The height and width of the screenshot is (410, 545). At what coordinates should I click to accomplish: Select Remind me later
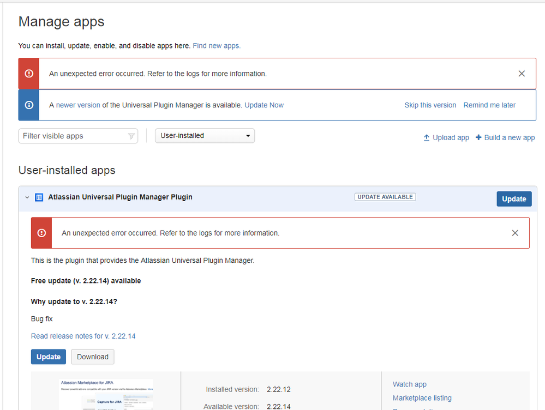coord(489,105)
